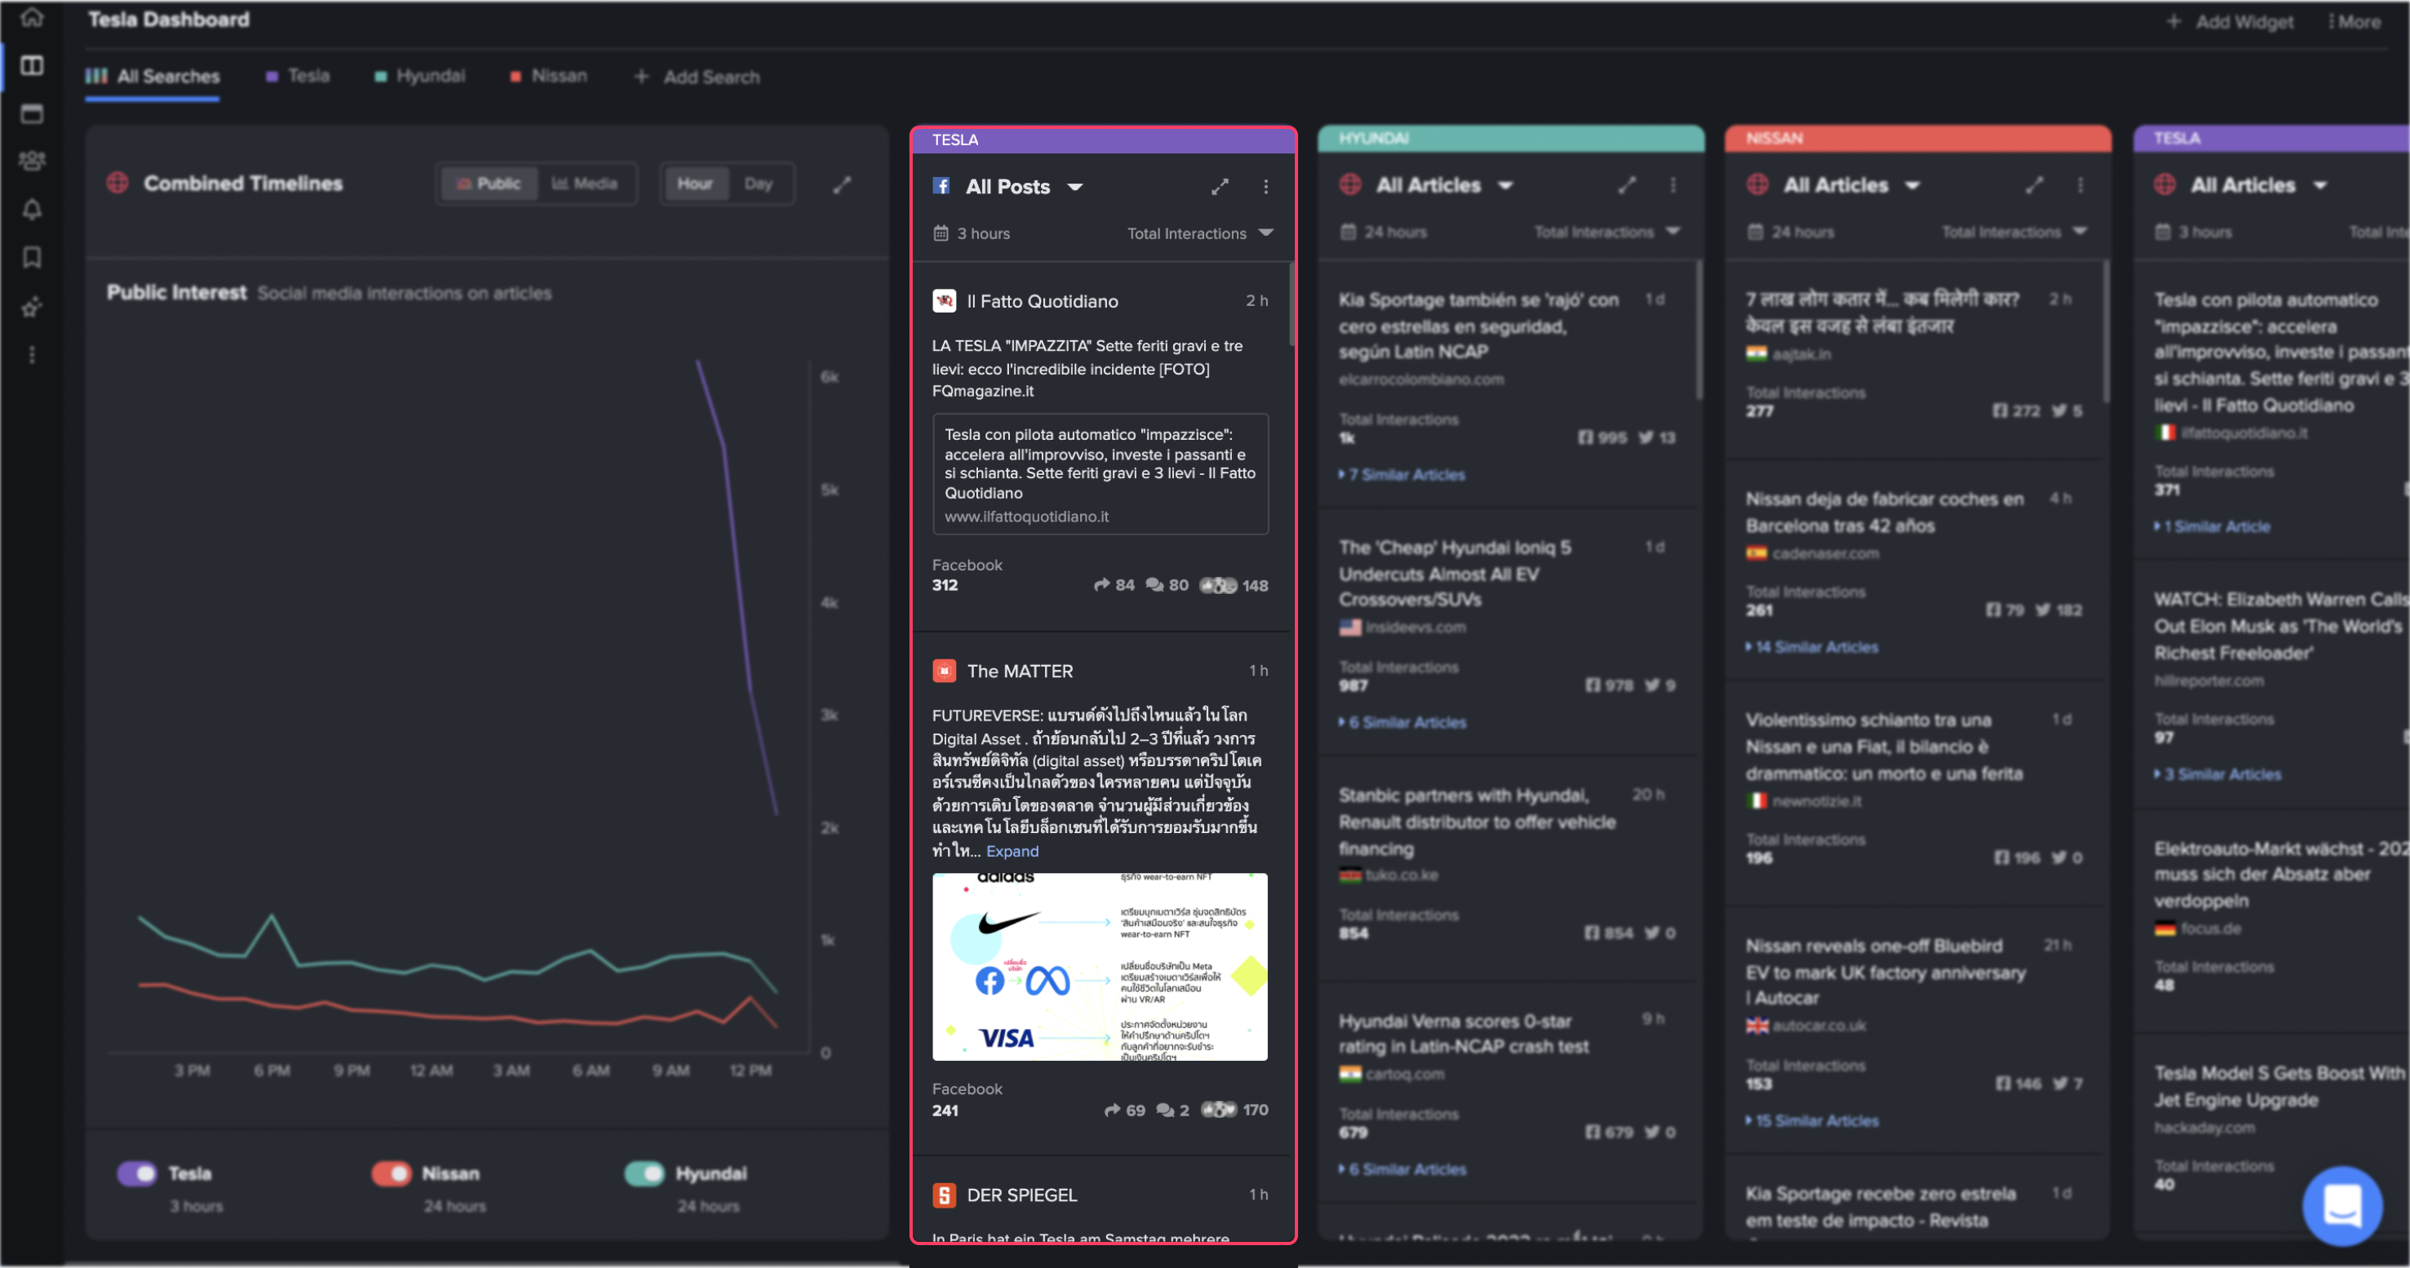This screenshot has height=1268, width=2410.
Task: Click calendar icon next to 3 hours
Action: [x=941, y=233]
